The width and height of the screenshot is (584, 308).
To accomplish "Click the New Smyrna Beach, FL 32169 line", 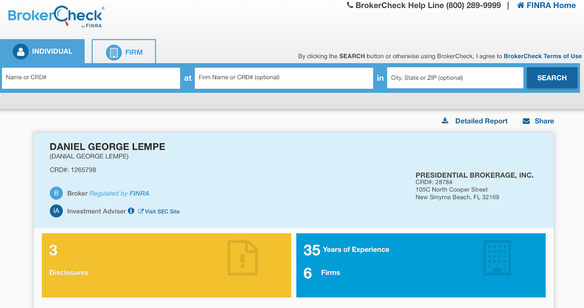I will point(457,197).
